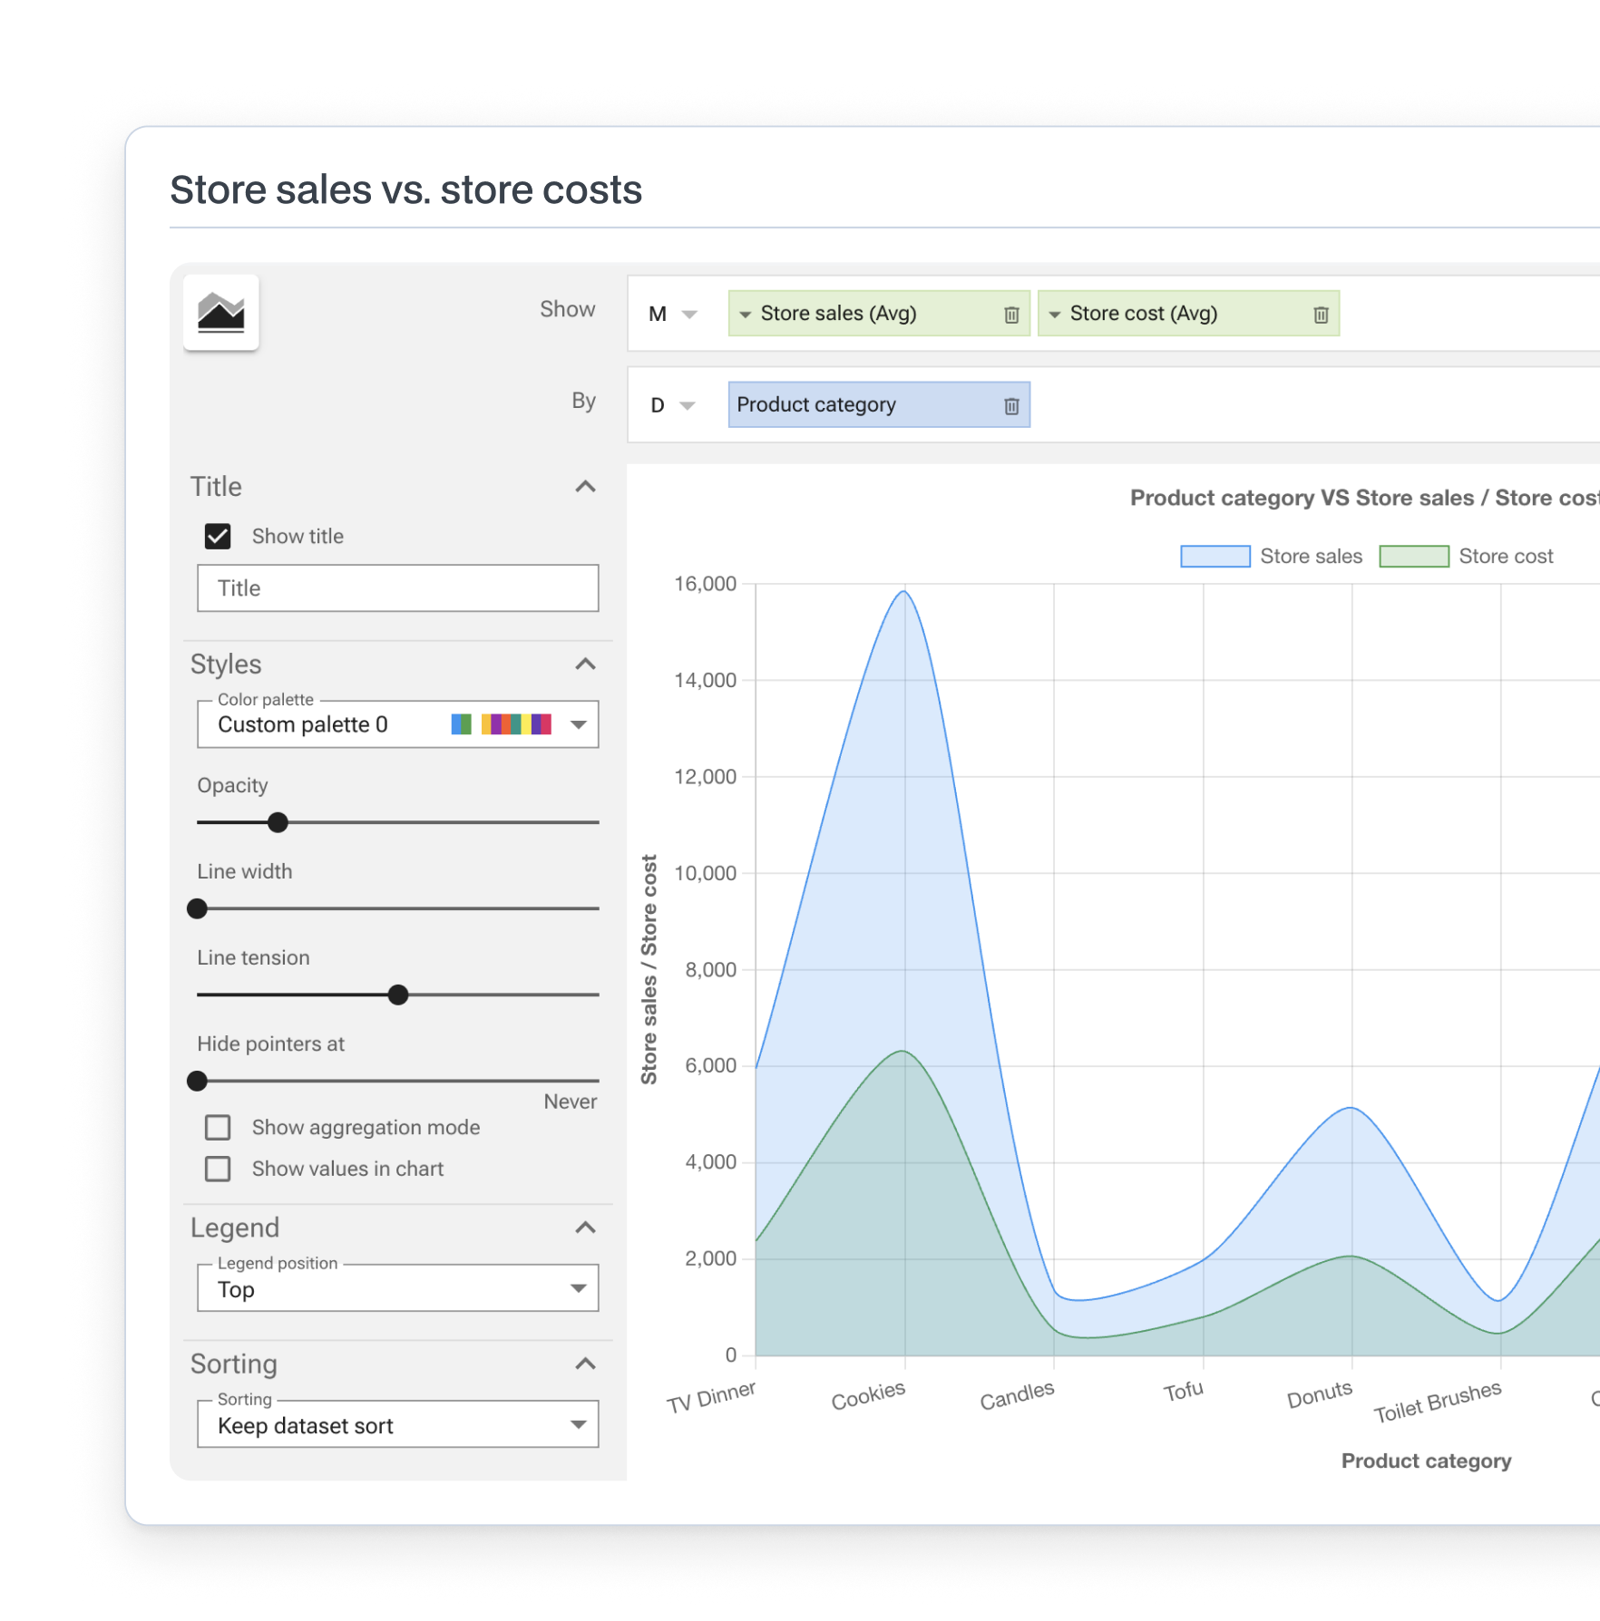Collapse the Title section
This screenshot has height=1621, width=1600.
click(x=586, y=487)
